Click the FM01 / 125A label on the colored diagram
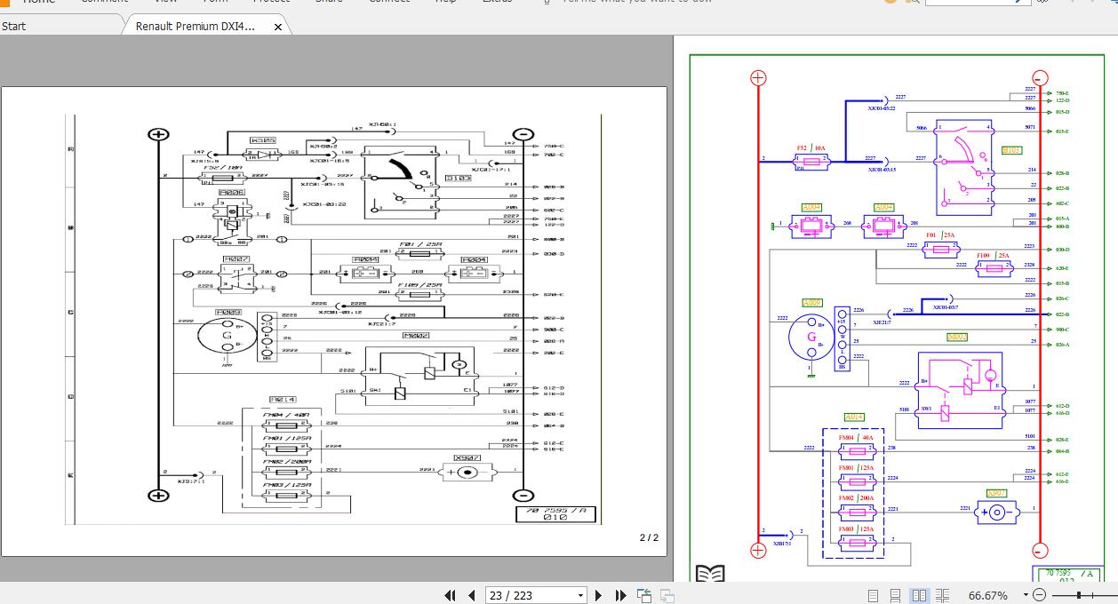This screenshot has width=1118, height=604. pyautogui.click(x=856, y=468)
